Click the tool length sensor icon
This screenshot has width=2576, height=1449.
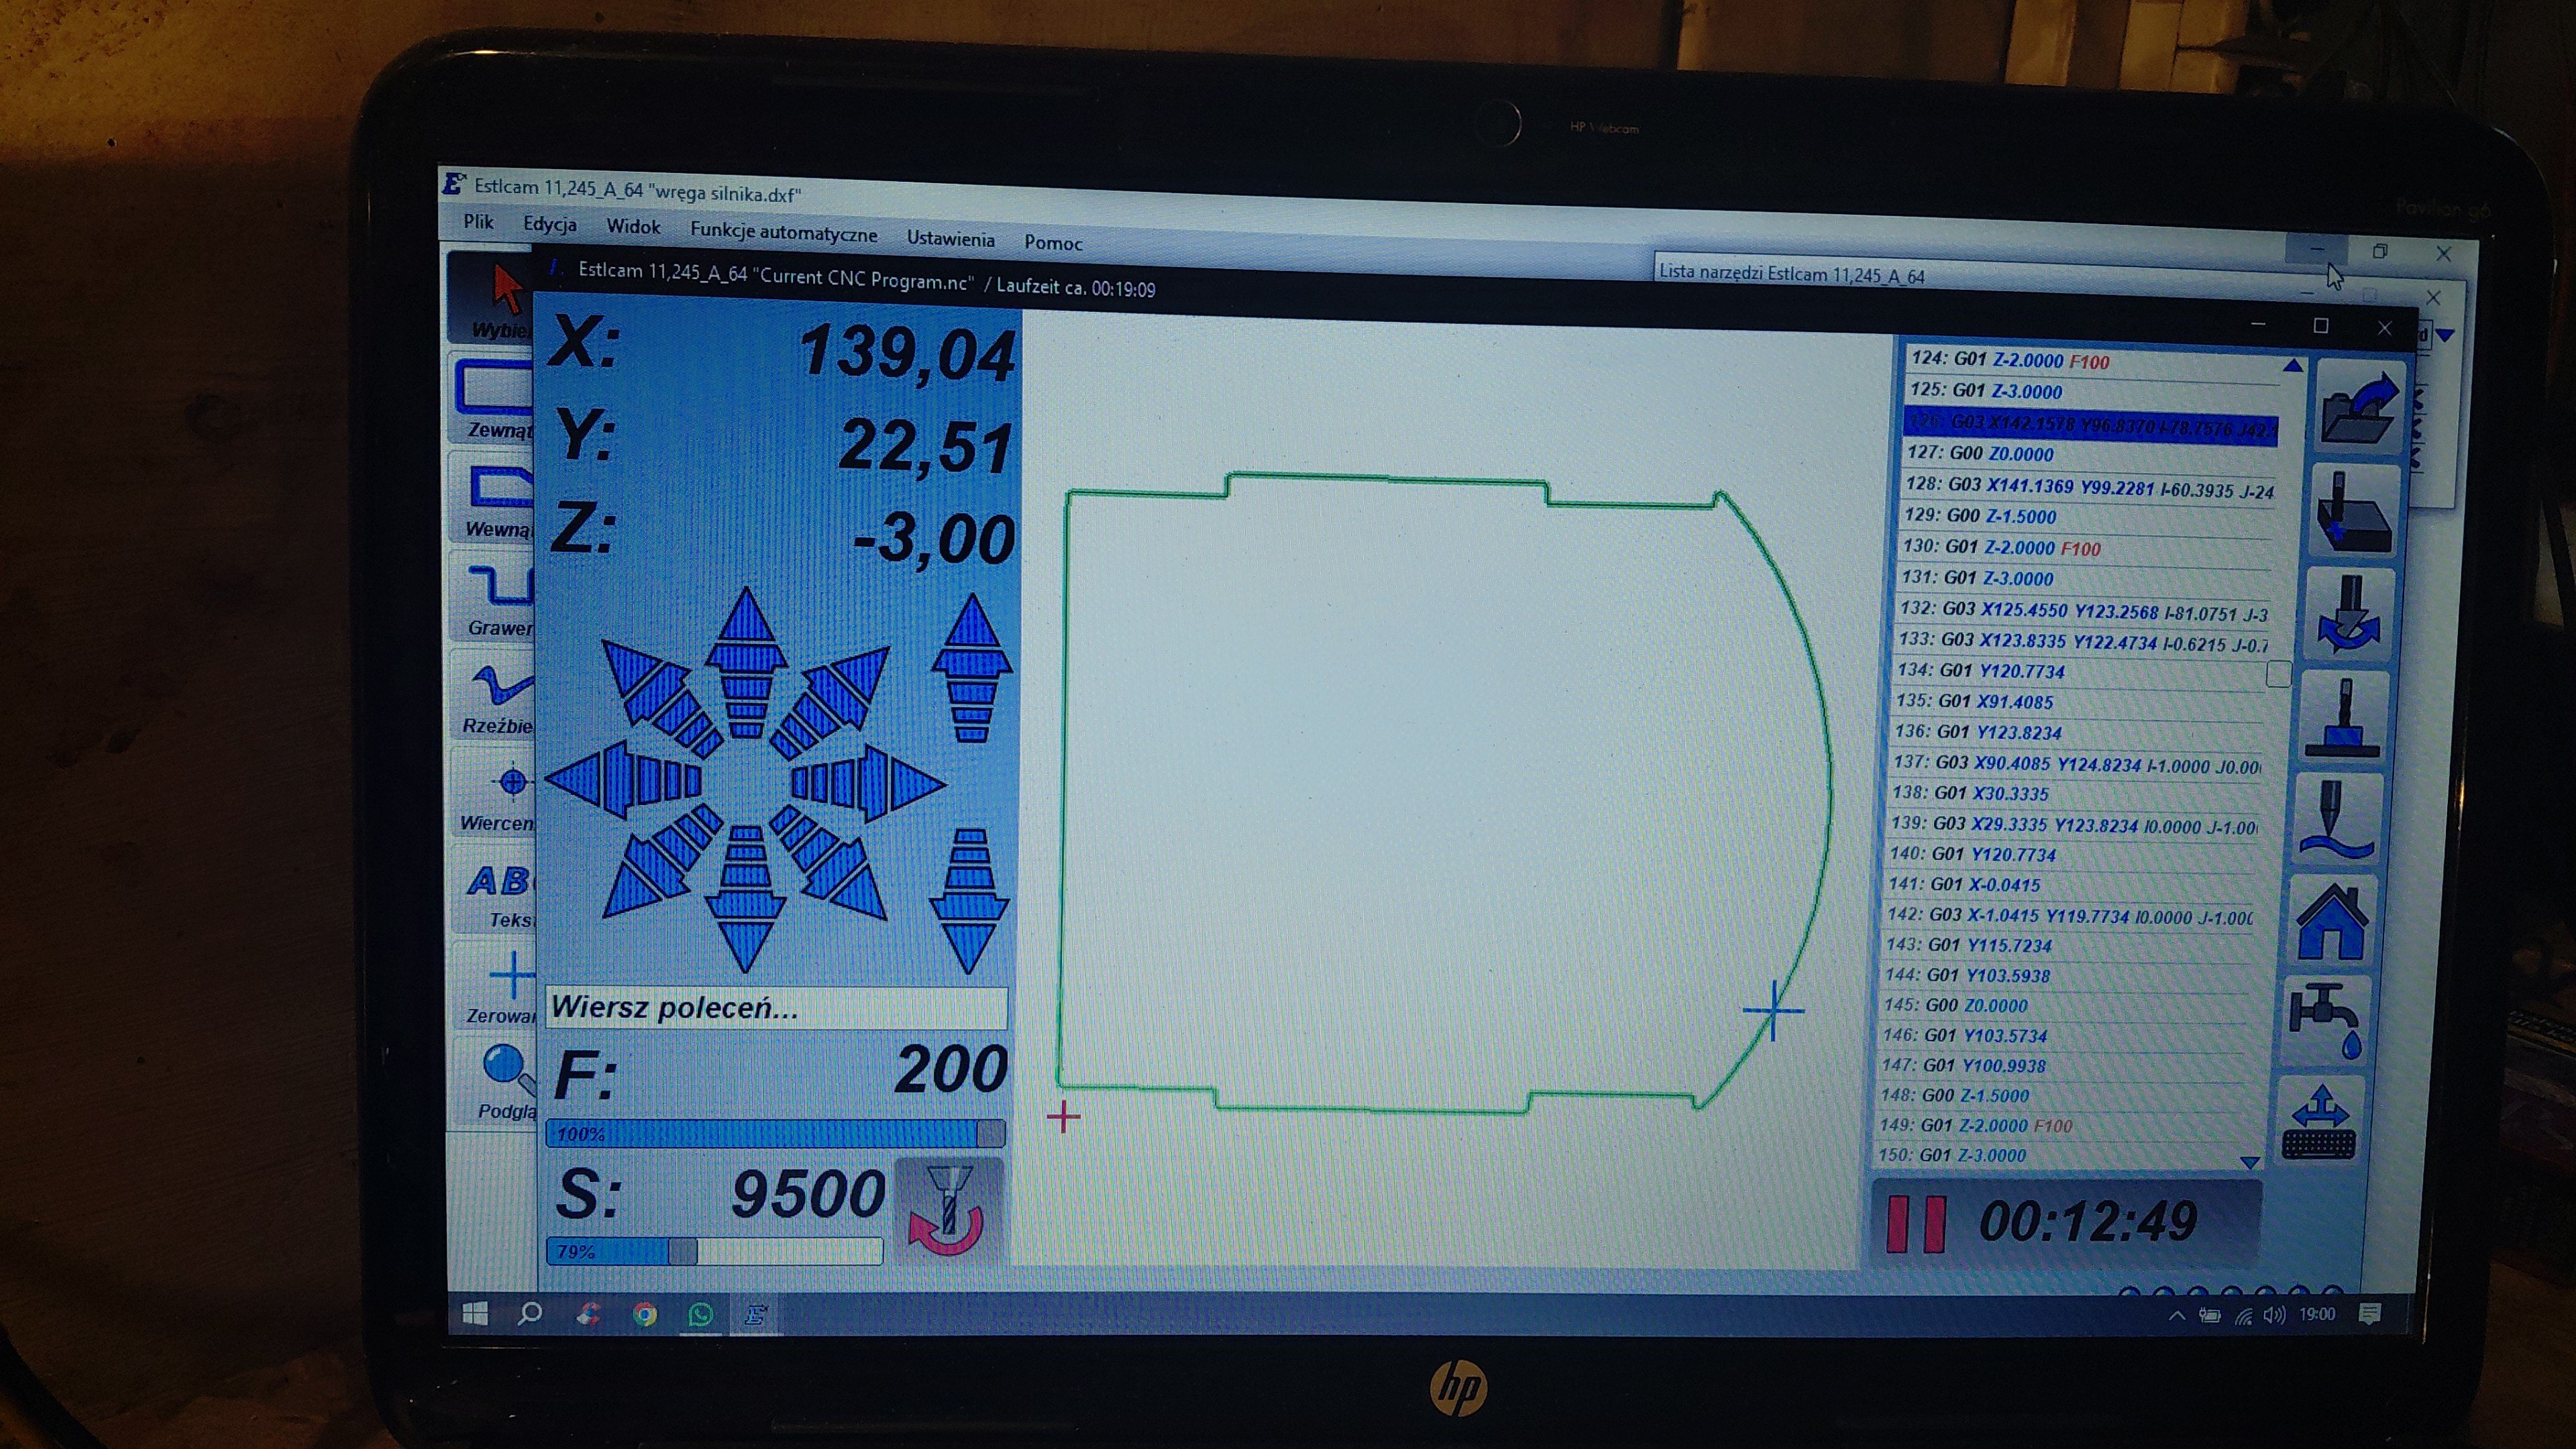[x=2343, y=717]
